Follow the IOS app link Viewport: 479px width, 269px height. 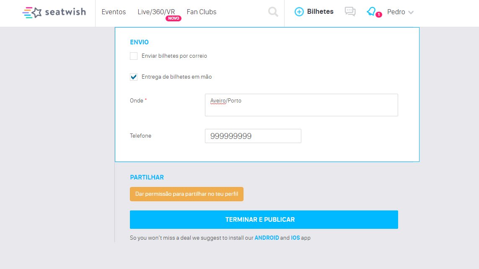[295, 238]
